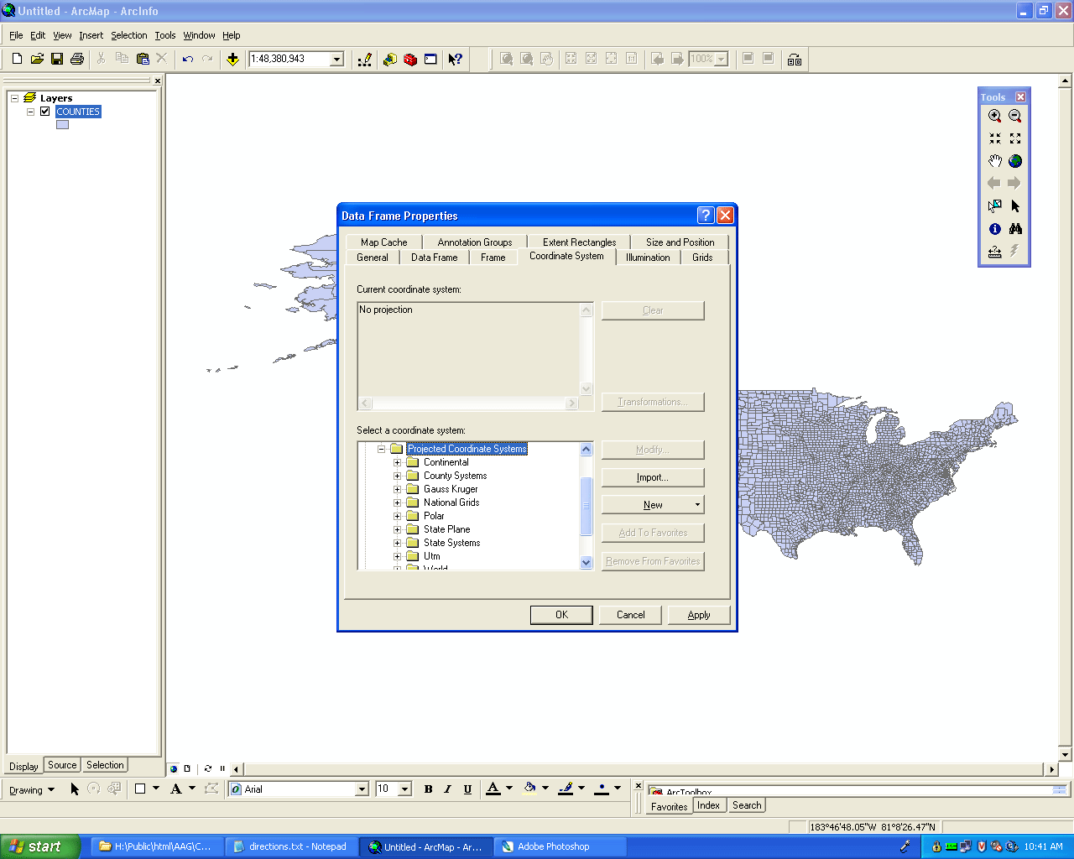Click the Save icon in standard toolbar
The width and height of the screenshot is (1074, 859).
pyautogui.click(x=57, y=59)
